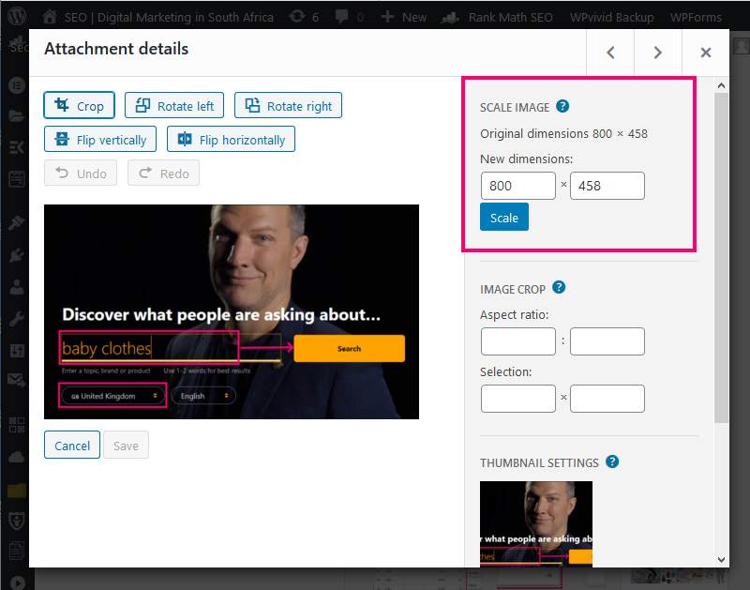Open the comments bubble showing 0
Image resolution: width=750 pixels, height=590 pixels.
tap(349, 17)
